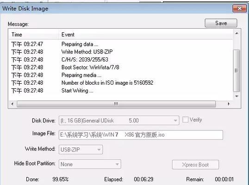
Task: Click the horizontal scroll left arrow
Action: 12,104
